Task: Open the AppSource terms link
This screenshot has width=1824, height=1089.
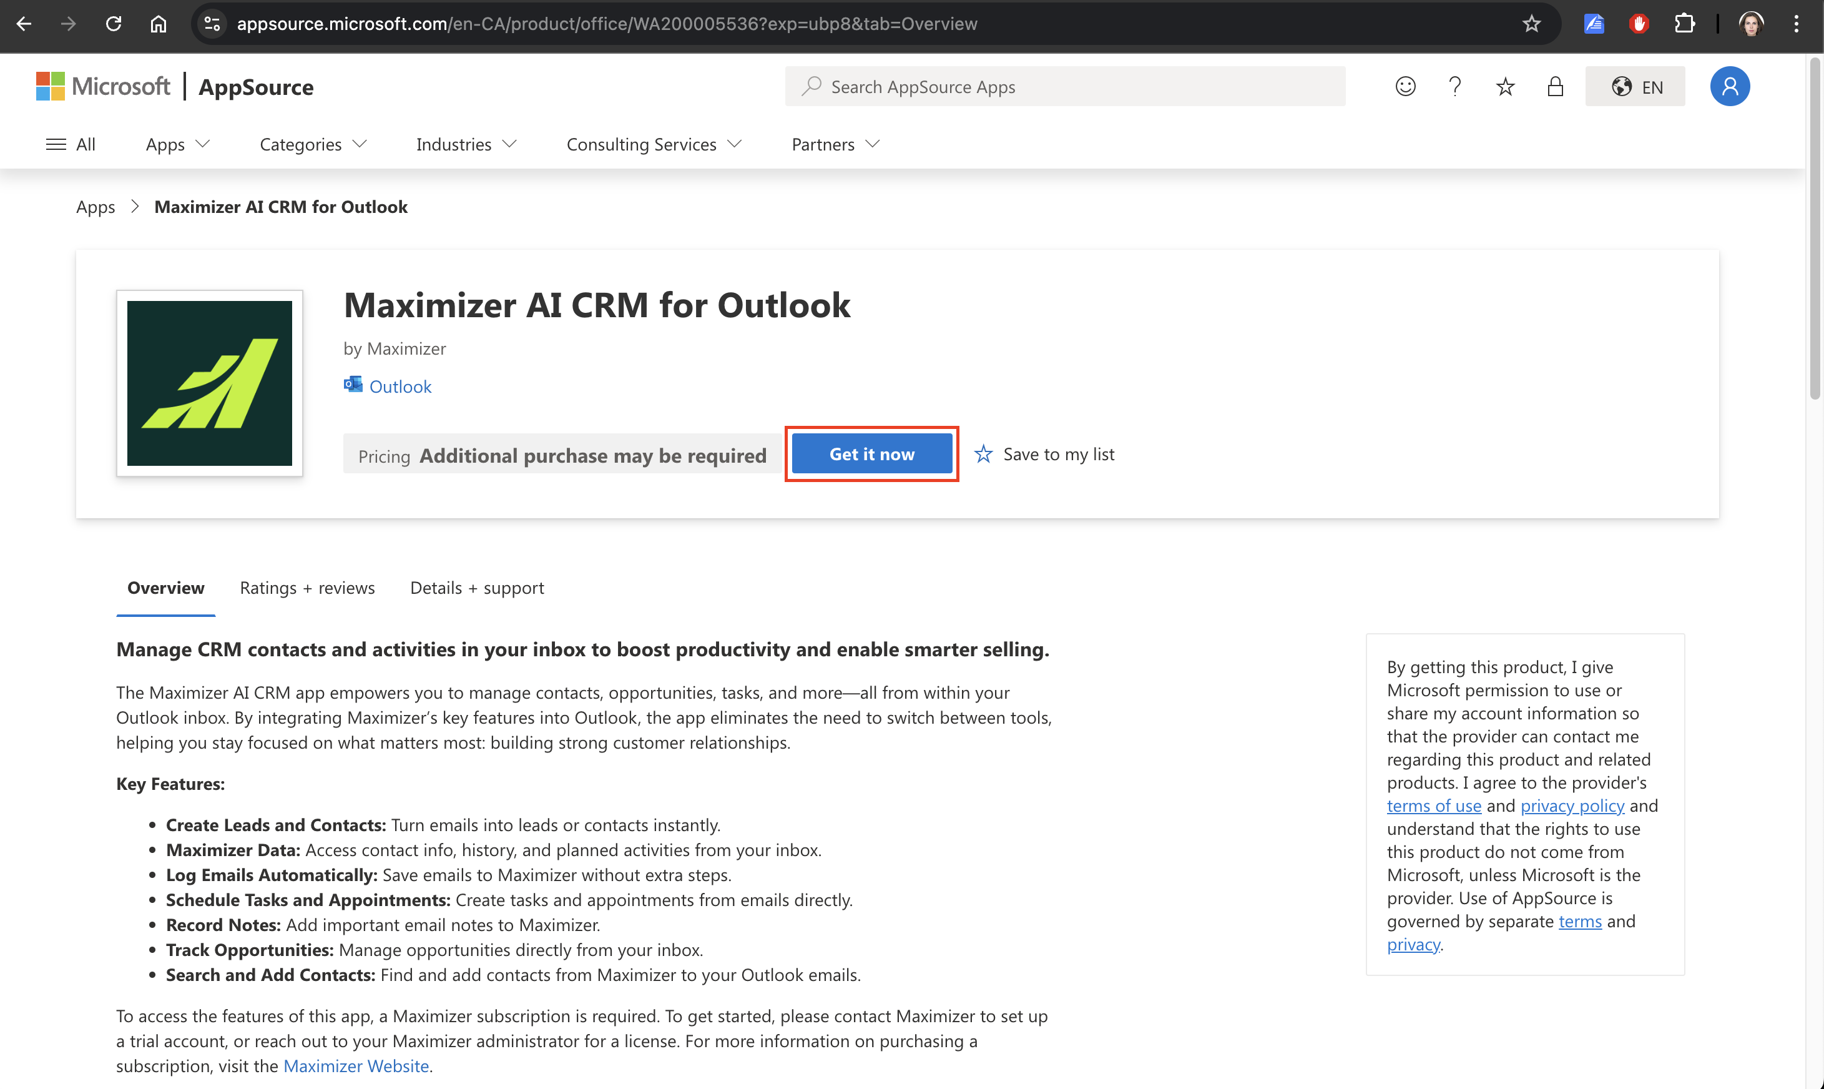Action: coord(1580,921)
